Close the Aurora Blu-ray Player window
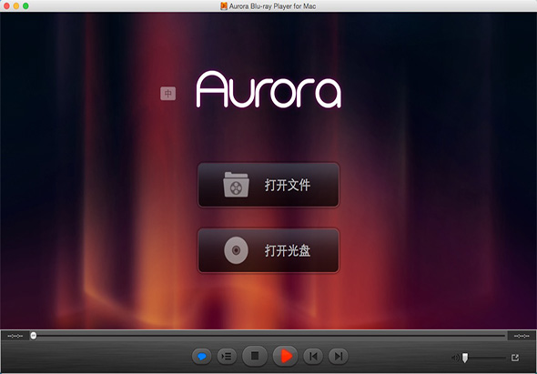 (6, 5)
